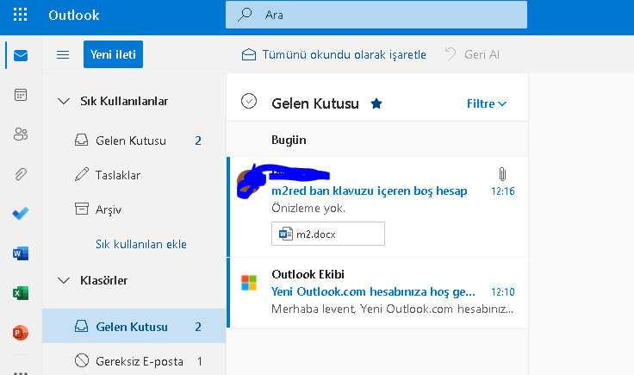This screenshot has height=375, width=634.
Task: Open Files paperclip icon in rail
Action: pyautogui.click(x=21, y=174)
